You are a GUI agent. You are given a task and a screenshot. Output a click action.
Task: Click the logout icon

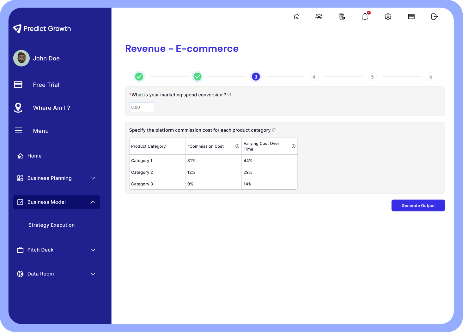point(435,17)
